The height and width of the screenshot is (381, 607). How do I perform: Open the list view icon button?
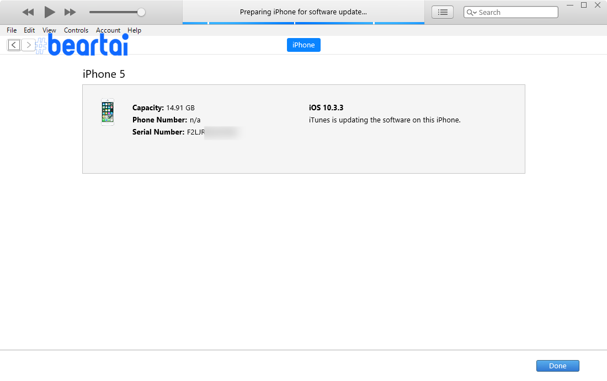[x=443, y=12]
